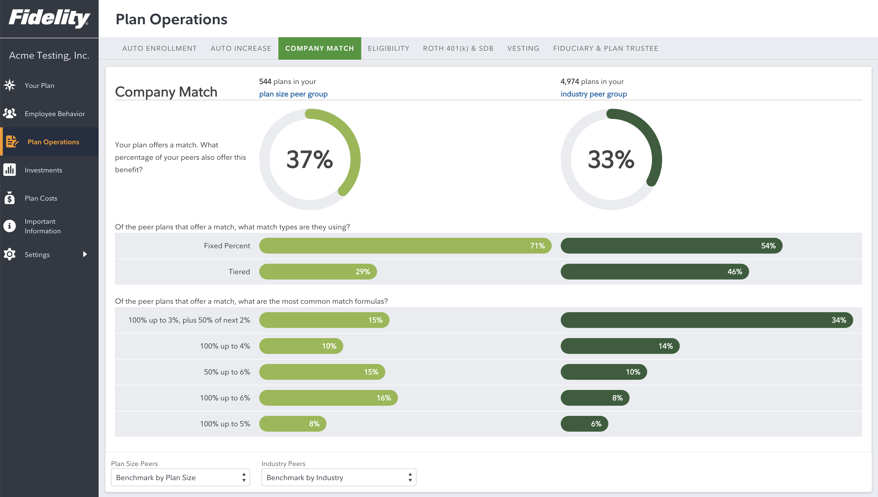
Task: Click the '4,974 plans in your' text
Action: (592, 82)
